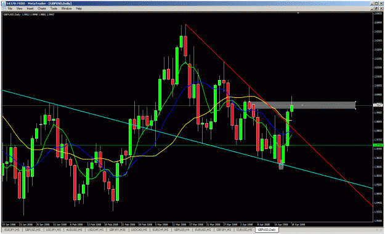Click the chart shift triangle marker at chart top
This screenshot has width=385, height=234.
(298, 13)
